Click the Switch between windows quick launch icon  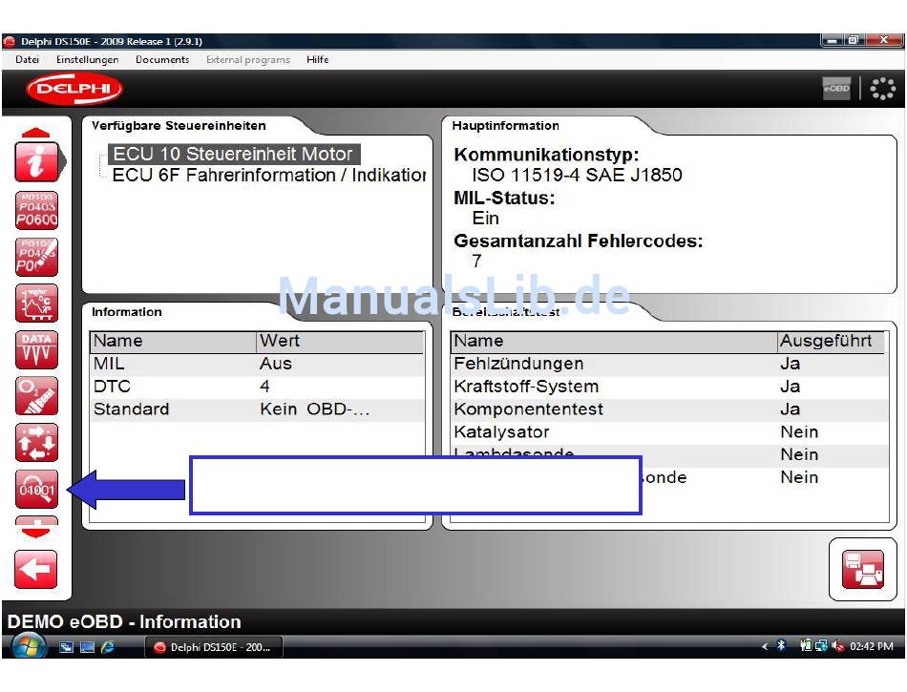[x=67, y=647]
